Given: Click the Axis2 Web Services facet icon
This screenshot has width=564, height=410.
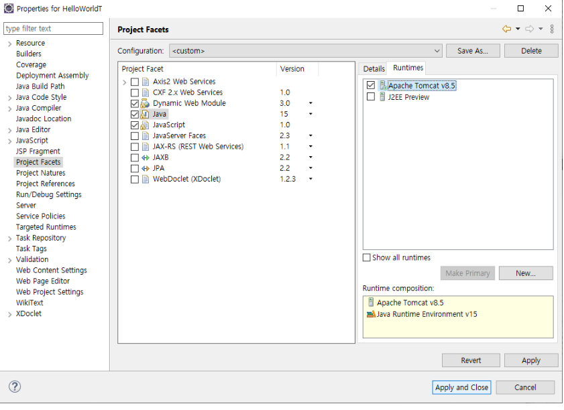Looking at the screenshot, I should point(146,82).
